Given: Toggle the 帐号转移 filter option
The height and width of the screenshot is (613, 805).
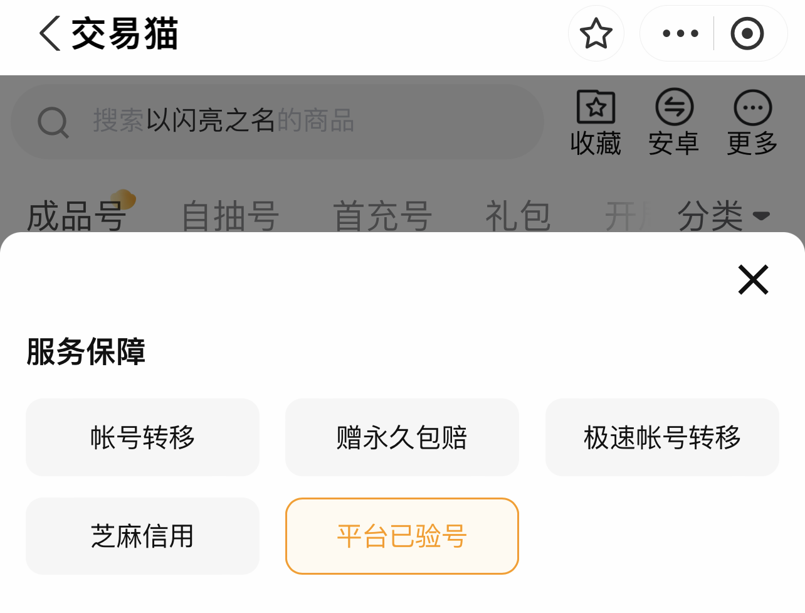Looking at the screenshot, I should click(x=142, y=437).
